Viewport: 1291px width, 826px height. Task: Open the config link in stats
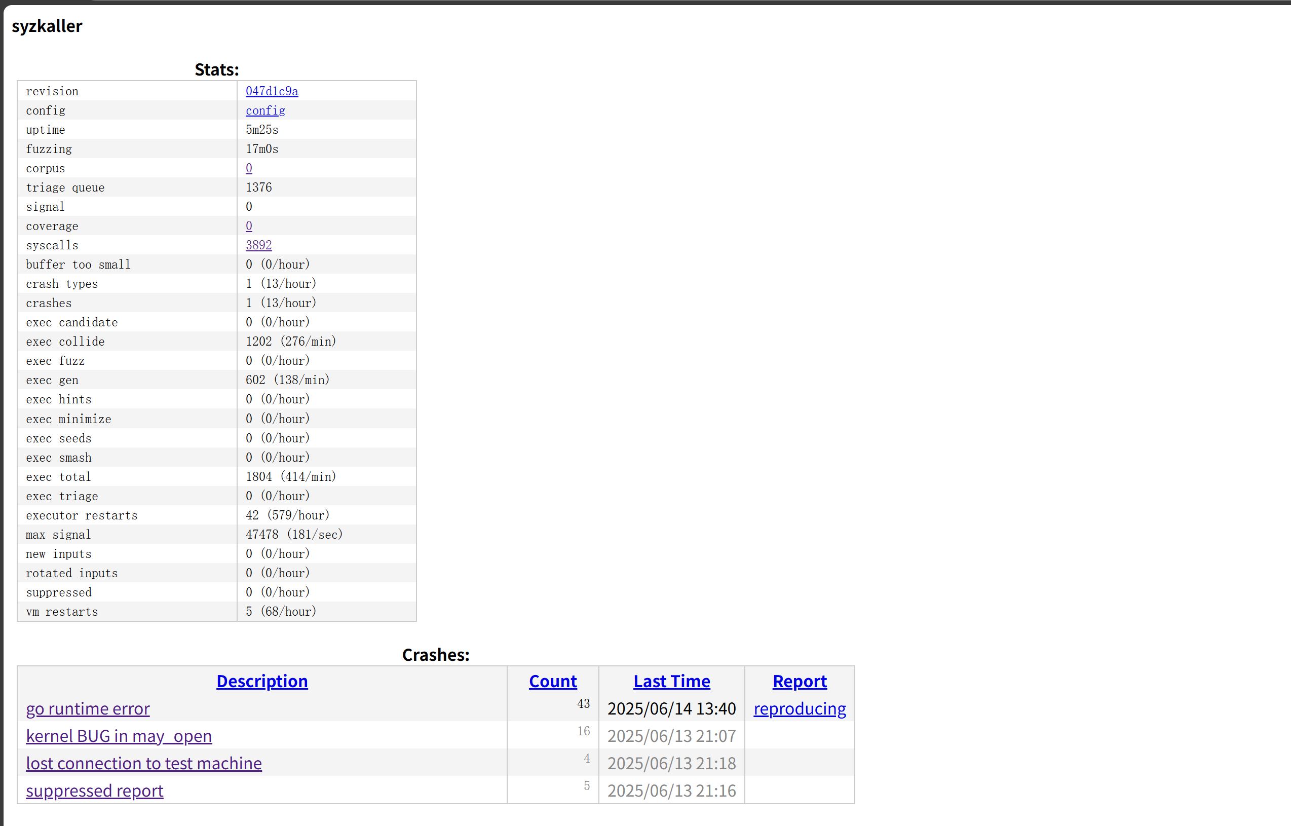(x=265, y=110)
